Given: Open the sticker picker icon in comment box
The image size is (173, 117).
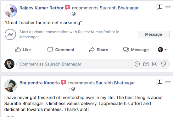Looking at the screenshot, I should pyautogui.click(x=164, y=64).
